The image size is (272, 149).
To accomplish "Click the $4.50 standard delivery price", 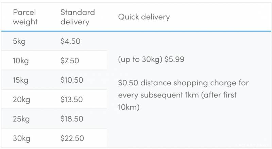I will [x=70, y=41].
